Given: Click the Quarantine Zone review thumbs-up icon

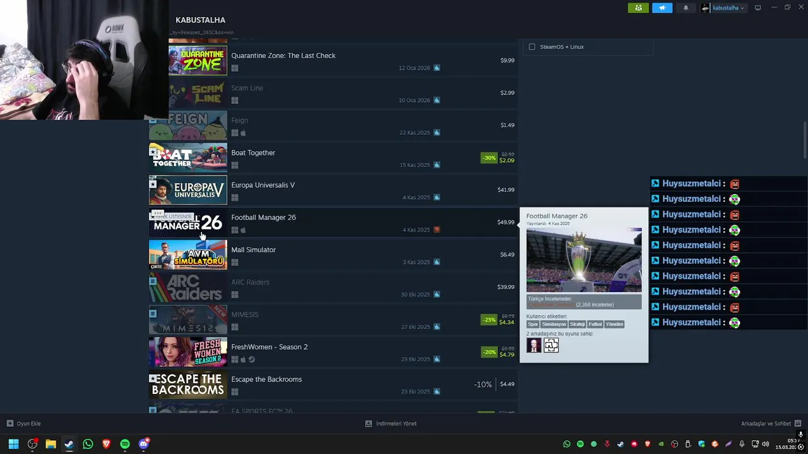Looking at the screenshot, I should 436,67.
